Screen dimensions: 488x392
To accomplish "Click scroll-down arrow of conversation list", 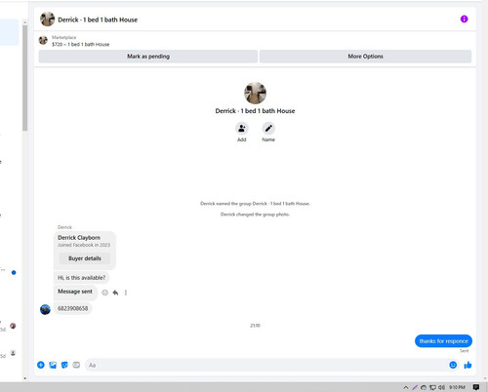I will 24,378.
